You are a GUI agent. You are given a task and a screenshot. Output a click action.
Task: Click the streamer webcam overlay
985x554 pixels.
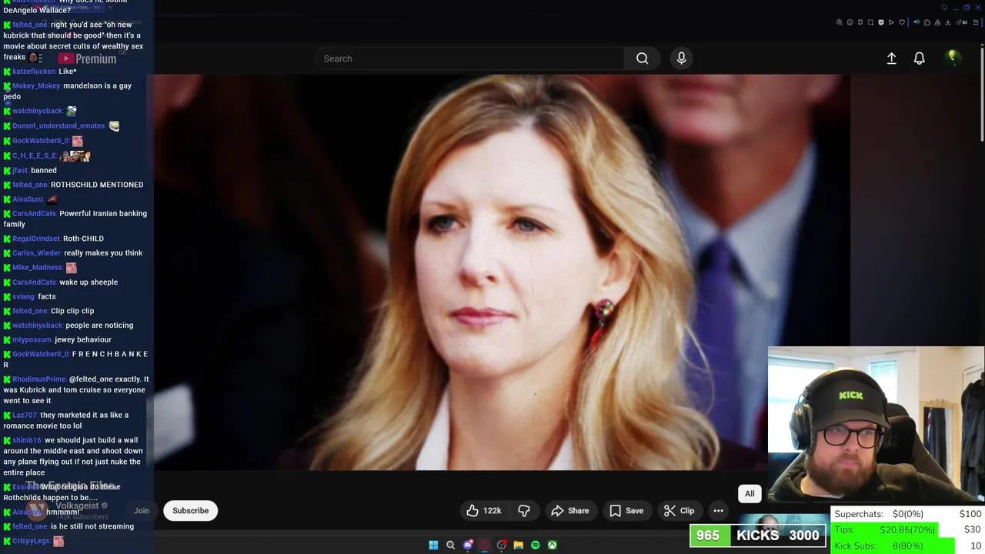tap(876, 426)
